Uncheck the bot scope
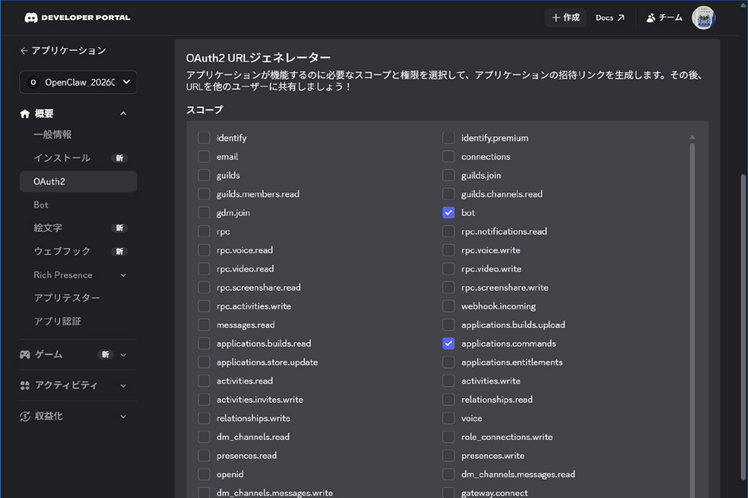This screenshot has width=748, height=498. [x=449, y=212]
